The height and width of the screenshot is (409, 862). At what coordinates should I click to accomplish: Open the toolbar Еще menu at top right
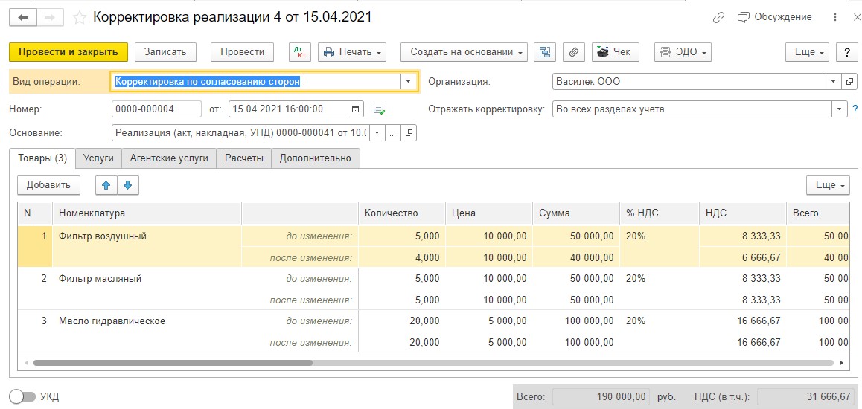click(x=807, y=52)
